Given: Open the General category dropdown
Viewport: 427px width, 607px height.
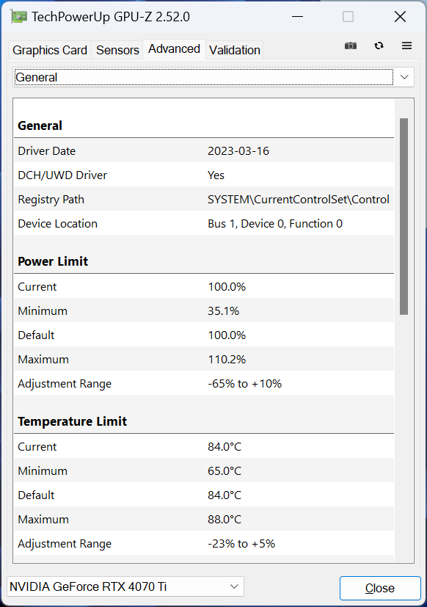Looking at the screenshot, I should [x=213, y=77].
